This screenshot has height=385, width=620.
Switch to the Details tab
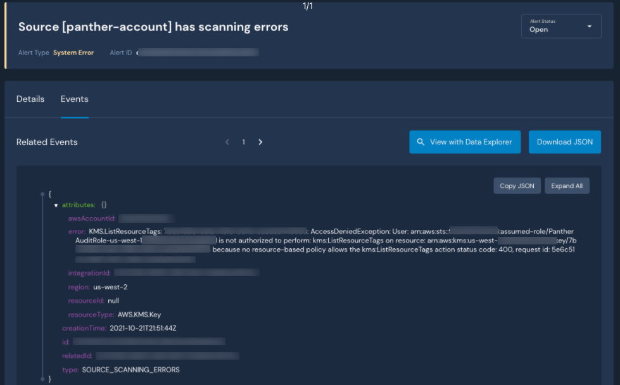tap(30, 99)
